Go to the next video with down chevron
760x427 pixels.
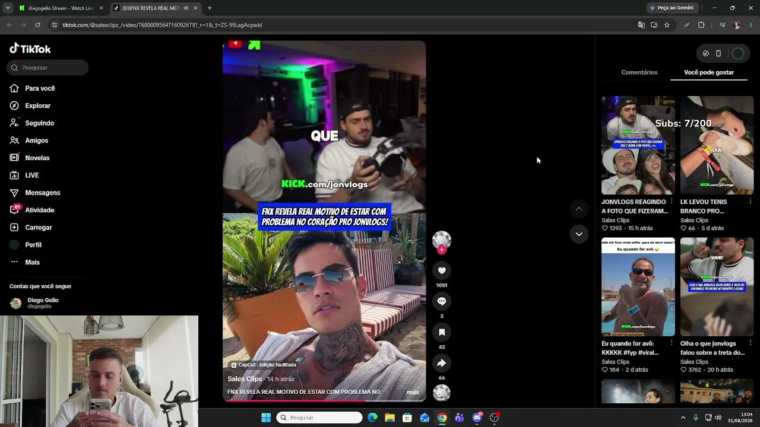[x=579, y=234]
